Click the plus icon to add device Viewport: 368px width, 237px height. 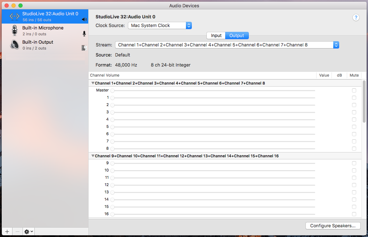pyautogui.click(x=7, y=231)
